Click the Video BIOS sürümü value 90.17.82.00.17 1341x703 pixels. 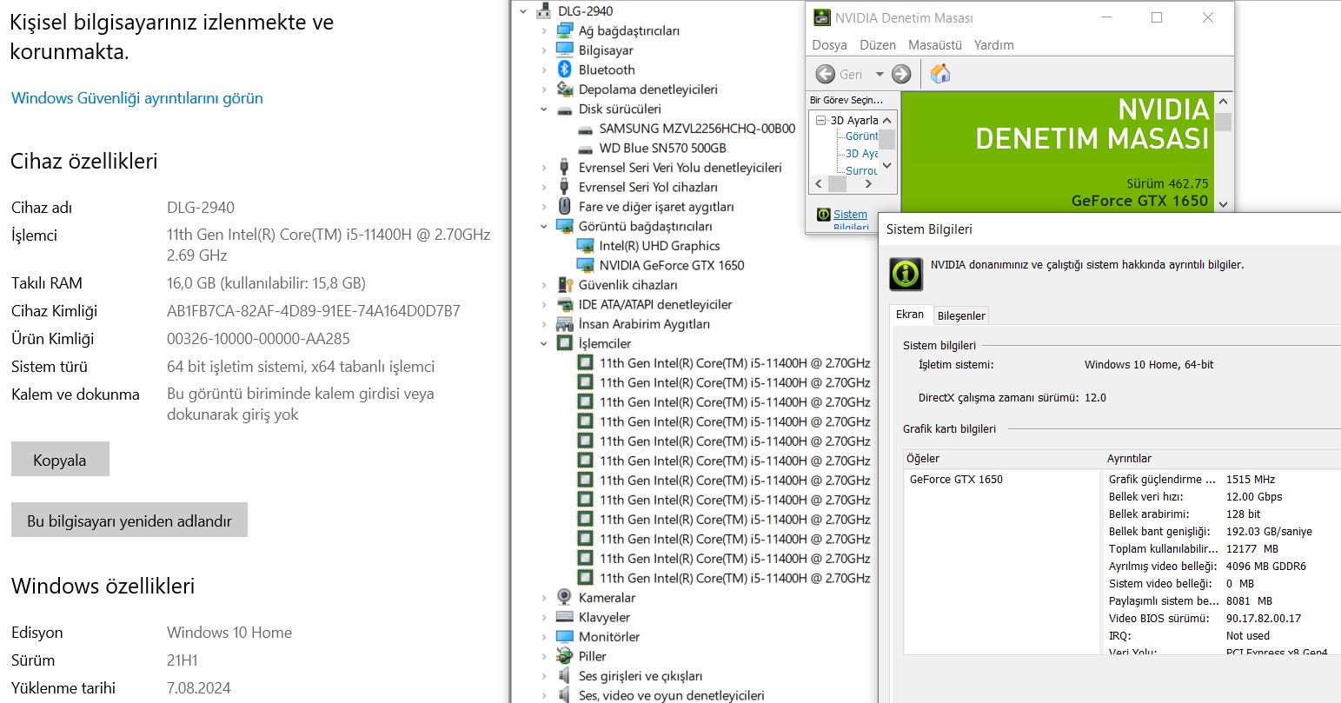pos(1263,619)
